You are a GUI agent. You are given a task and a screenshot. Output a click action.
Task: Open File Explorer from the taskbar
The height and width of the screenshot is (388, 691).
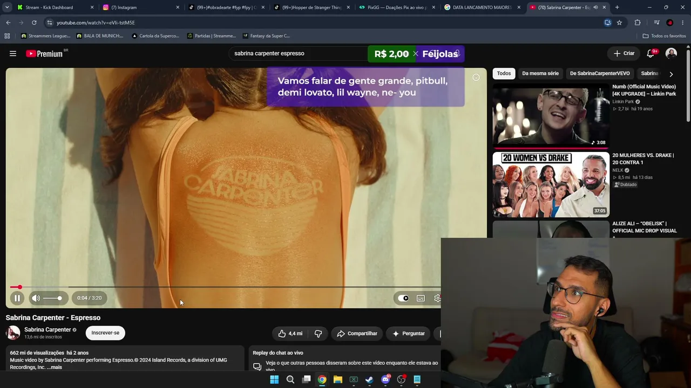click(338, 379)
